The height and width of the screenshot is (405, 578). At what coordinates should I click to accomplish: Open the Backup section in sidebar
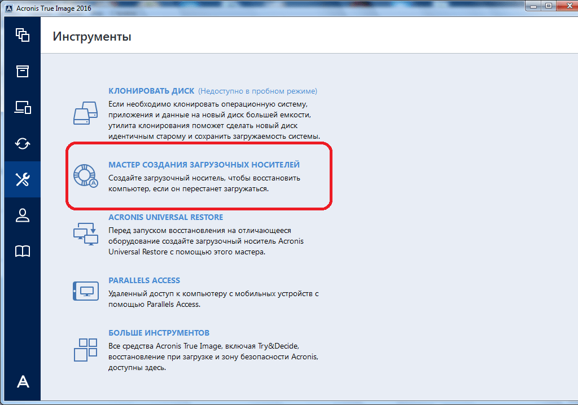[x=22, y=35]
